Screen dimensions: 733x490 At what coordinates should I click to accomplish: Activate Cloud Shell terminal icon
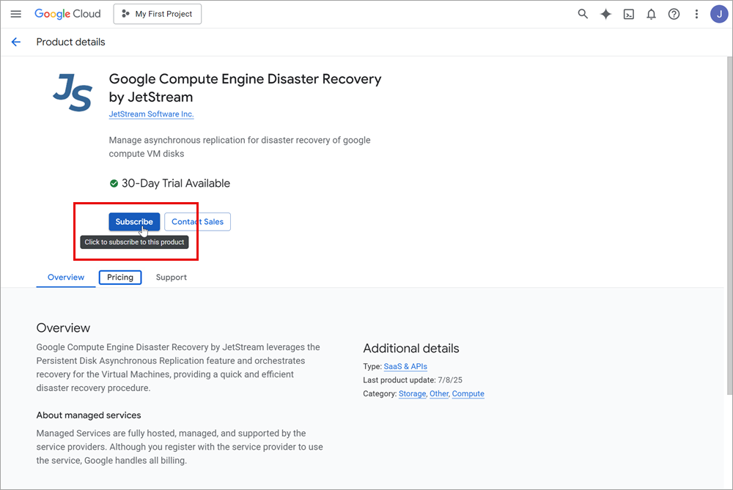(628, 14)
